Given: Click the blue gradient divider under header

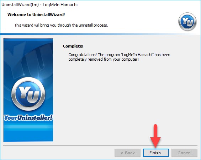Looking at the screenshot, I should tap(100, 34).
